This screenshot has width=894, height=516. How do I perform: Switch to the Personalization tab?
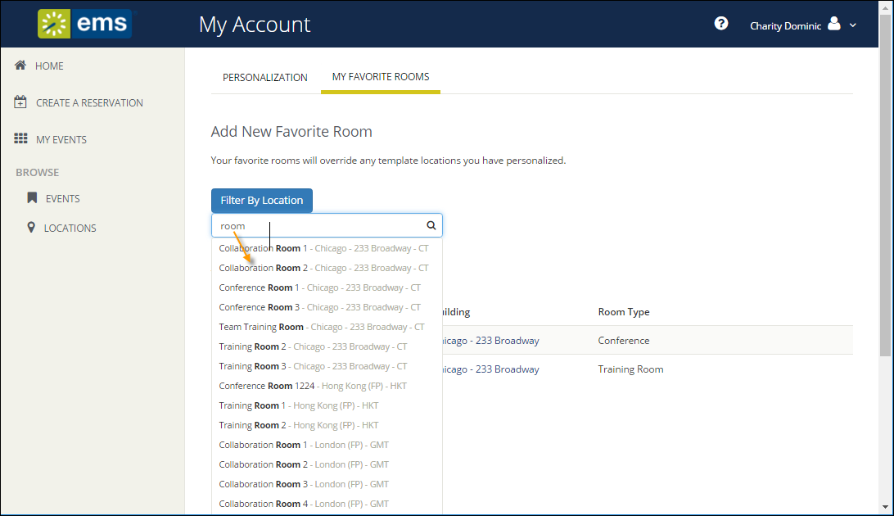(x=265, y=77)
